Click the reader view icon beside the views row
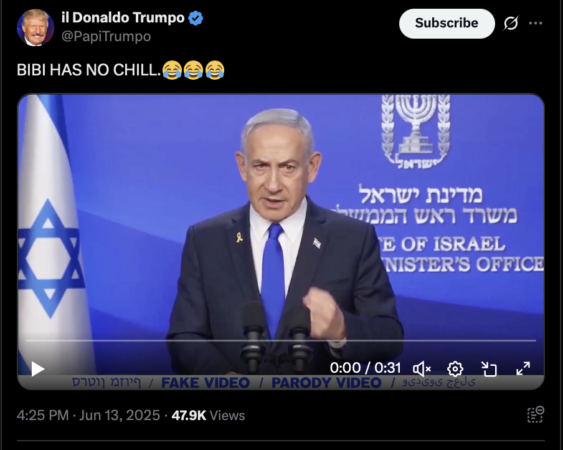563x450 pixels. point(536,414)
